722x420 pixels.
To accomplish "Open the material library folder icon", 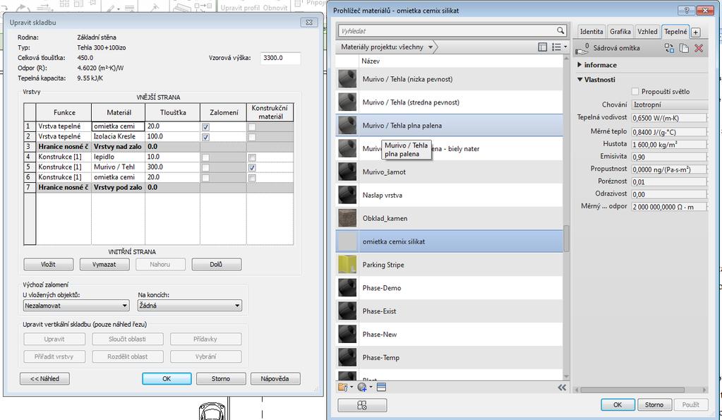I will (342, 388).
